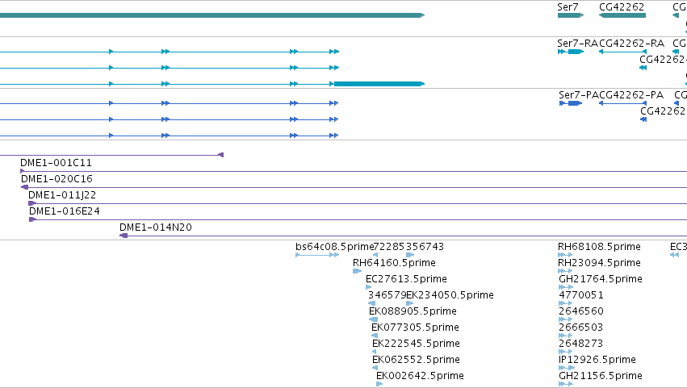Select EST 2666503 label
687x388 pixels.
[581, 328]
